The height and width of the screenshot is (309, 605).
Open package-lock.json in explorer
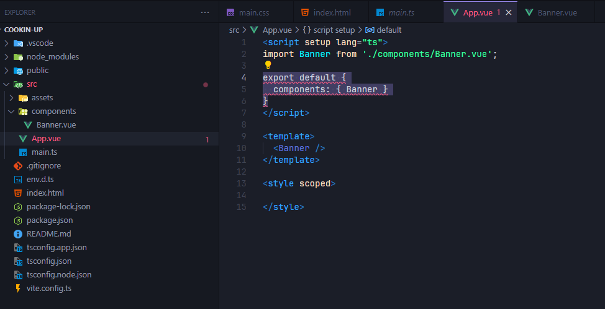click(58, 207)
